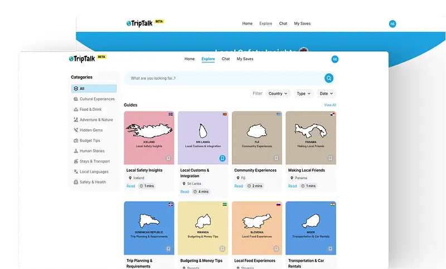The image size is (446, 269).
Task: Toggle bookmark on Iceland guide card
Action: point(168,159)
